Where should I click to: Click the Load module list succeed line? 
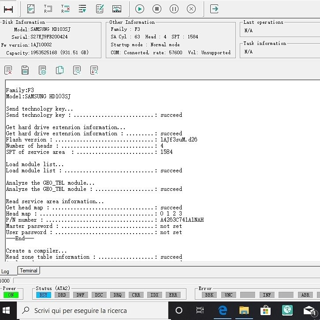[x=94, y=171]
